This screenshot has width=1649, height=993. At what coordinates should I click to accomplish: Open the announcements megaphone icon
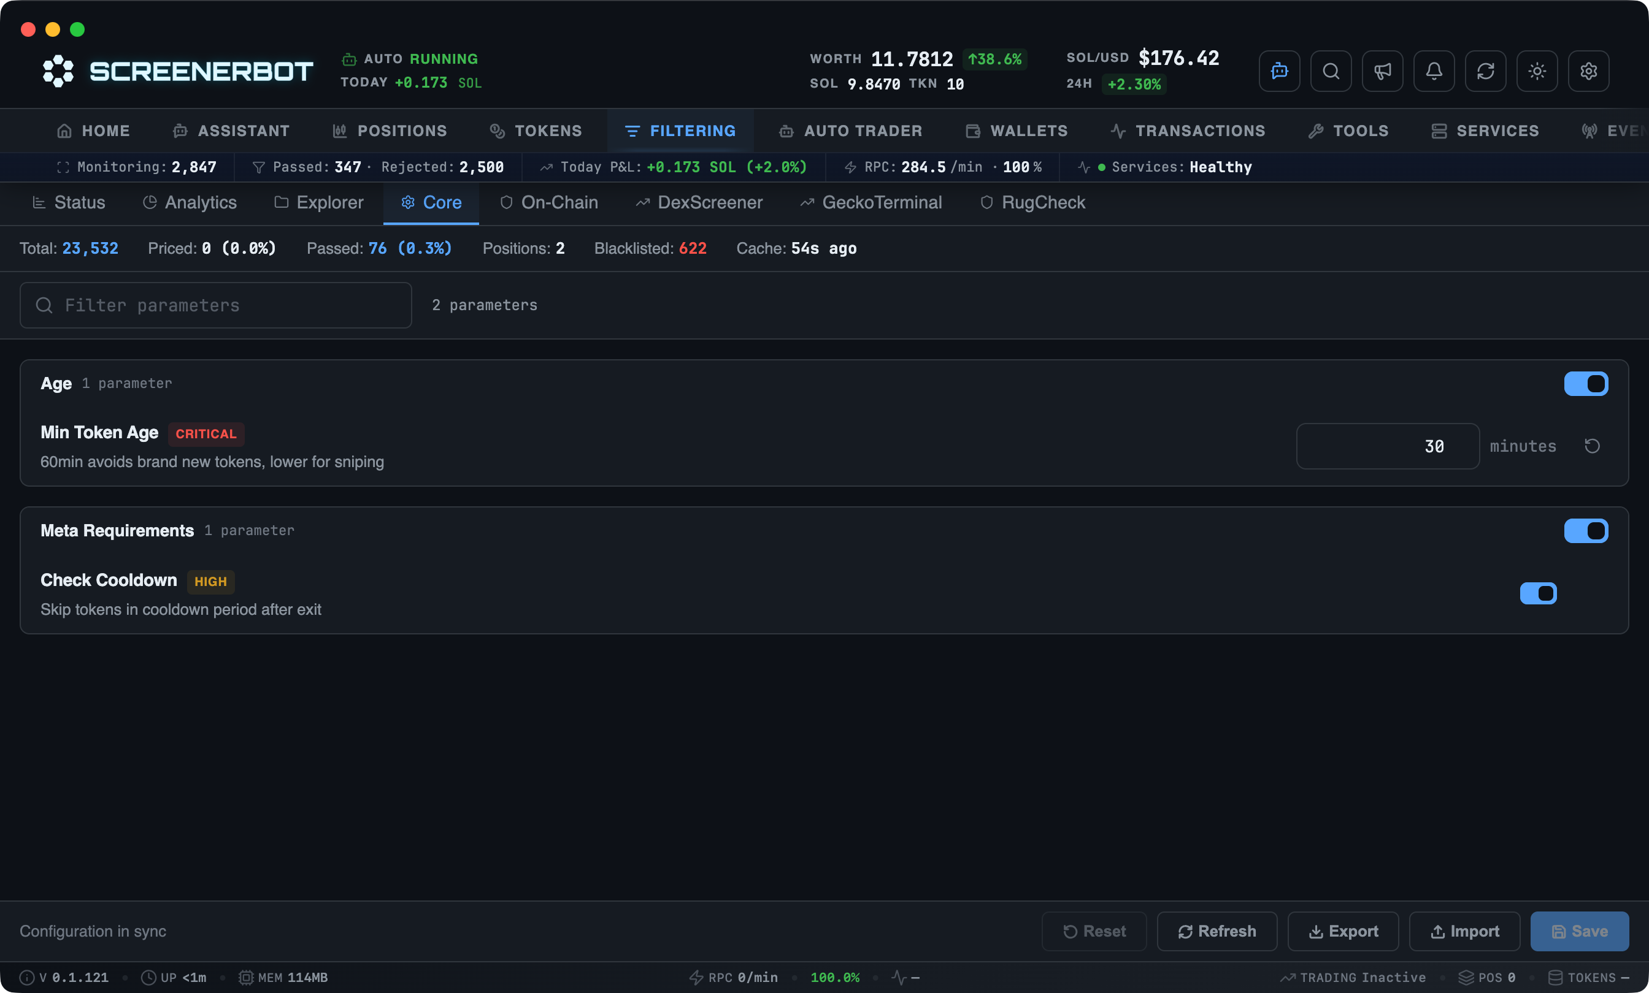1382,71
